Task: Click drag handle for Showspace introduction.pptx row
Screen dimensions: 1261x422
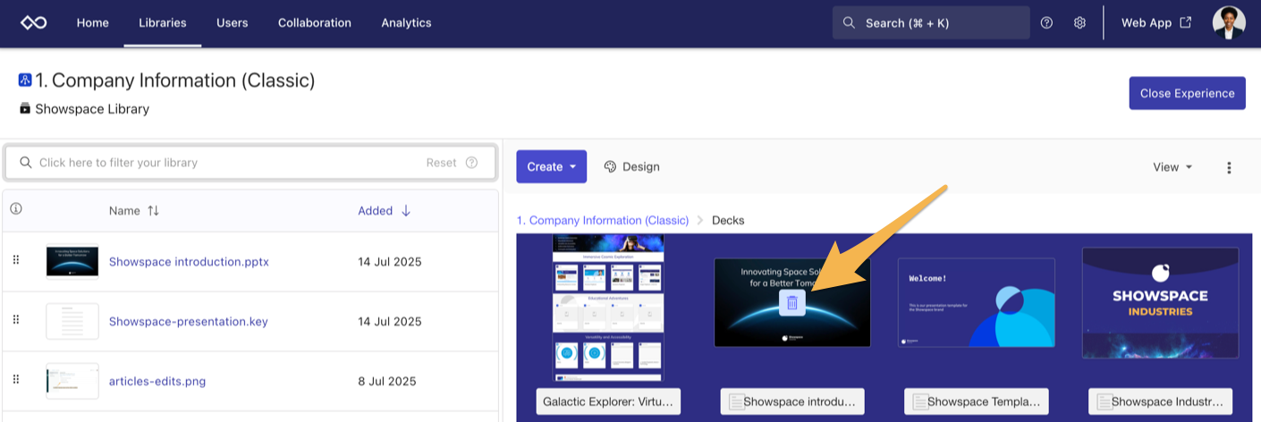Action: 15,261
